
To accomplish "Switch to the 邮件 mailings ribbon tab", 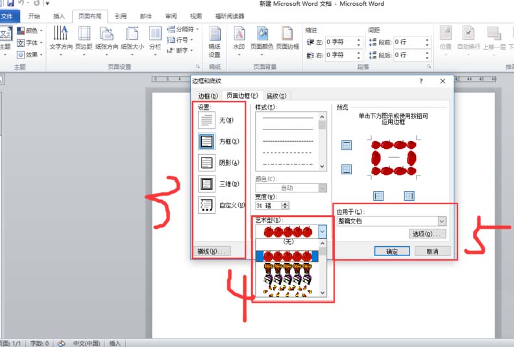I will click(x=146, y=16).
